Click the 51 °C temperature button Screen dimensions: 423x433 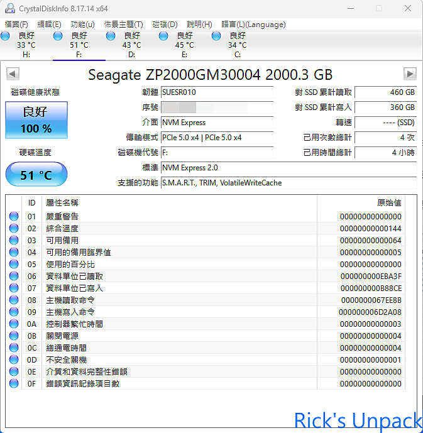tap(36, 175)
